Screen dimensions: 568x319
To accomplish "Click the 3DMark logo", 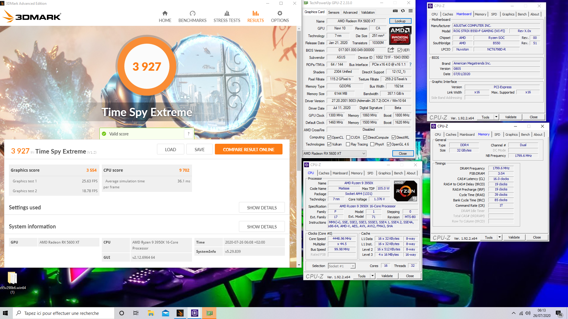I will pos(32,16).
